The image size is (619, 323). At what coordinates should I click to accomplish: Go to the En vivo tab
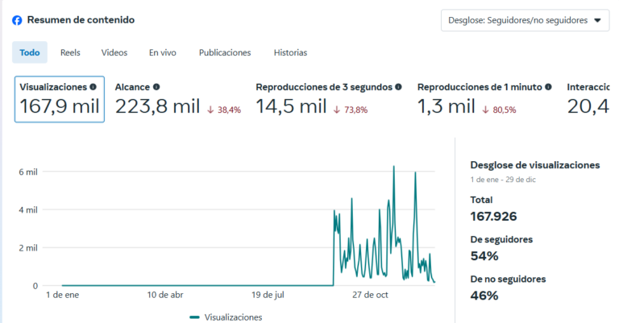162,52
